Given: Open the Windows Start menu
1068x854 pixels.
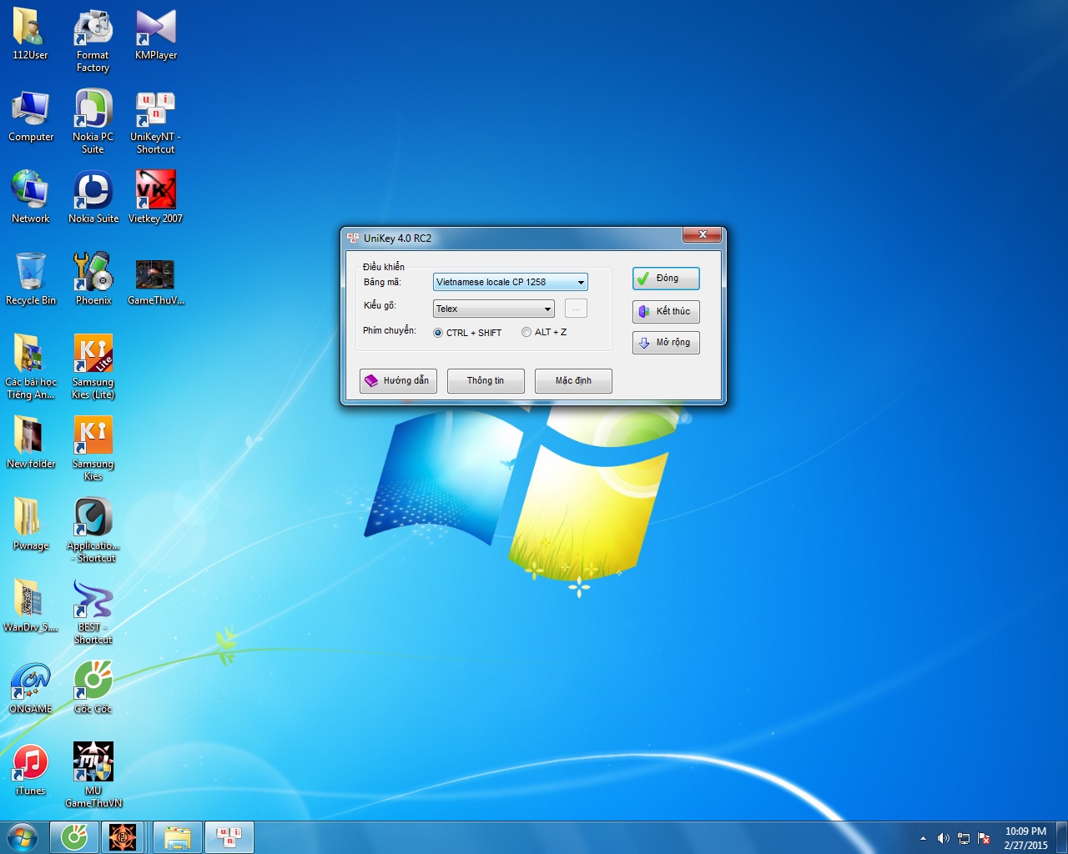Looking at the screenshot, I should tap(23, 837).
